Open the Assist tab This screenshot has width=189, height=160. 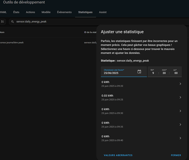103,12
